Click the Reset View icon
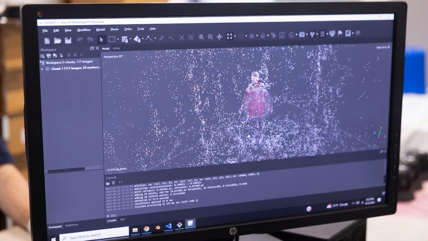This screenshot has height=241, width=428. [219, 37]
